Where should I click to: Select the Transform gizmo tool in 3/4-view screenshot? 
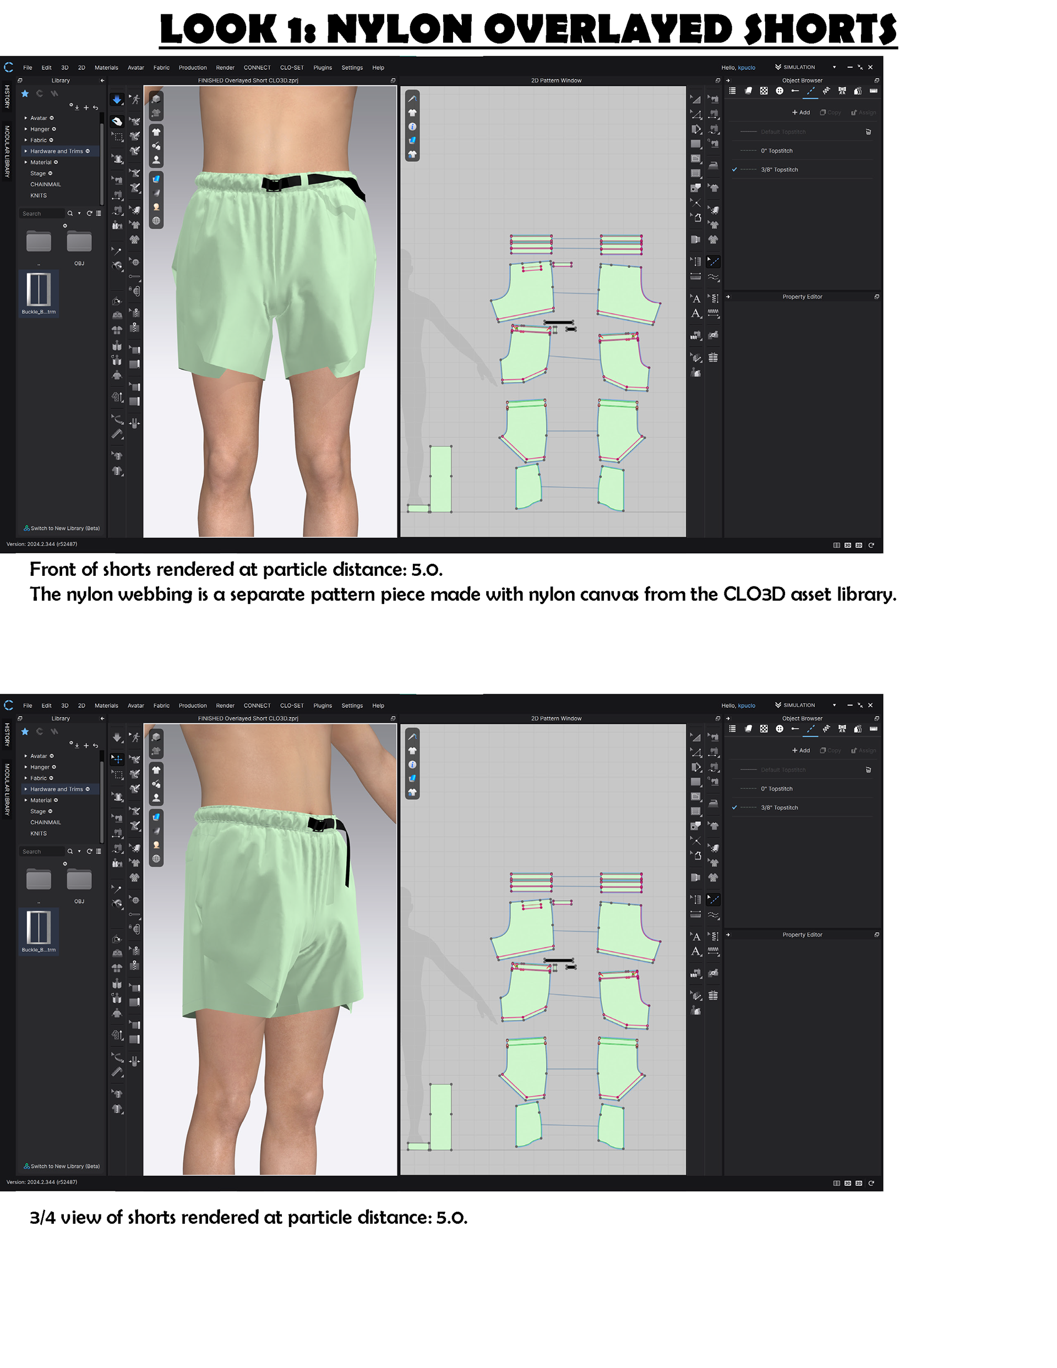point(117,759)
